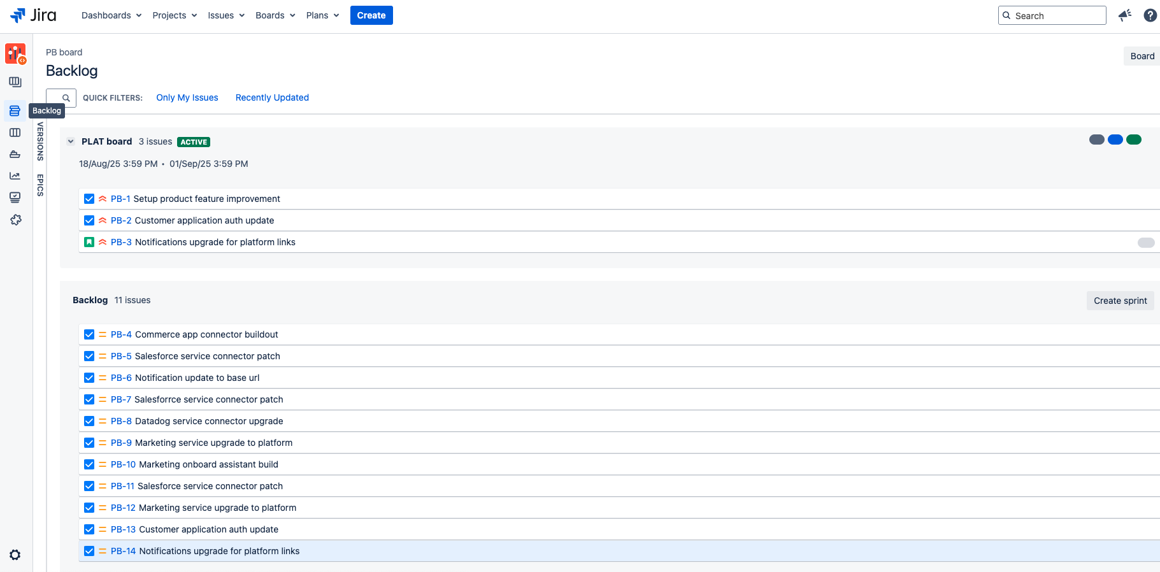Click the help question mark icon

(x=1150, y=15)
